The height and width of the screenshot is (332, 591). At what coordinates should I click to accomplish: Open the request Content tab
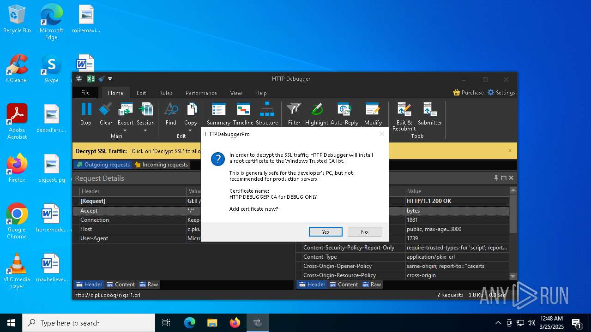pyautogui.click(x=121, y=285)
